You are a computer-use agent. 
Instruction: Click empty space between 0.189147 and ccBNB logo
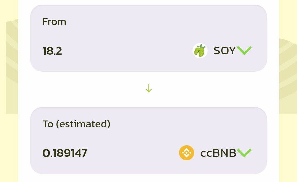pos(132,153)
